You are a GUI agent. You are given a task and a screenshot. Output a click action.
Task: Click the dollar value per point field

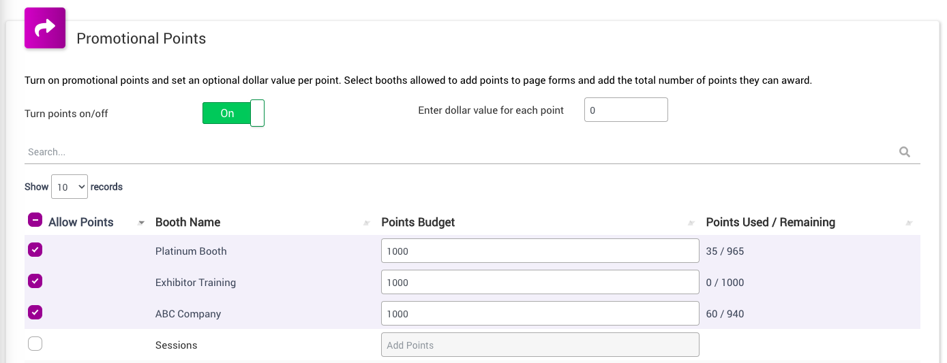[626, 110]
